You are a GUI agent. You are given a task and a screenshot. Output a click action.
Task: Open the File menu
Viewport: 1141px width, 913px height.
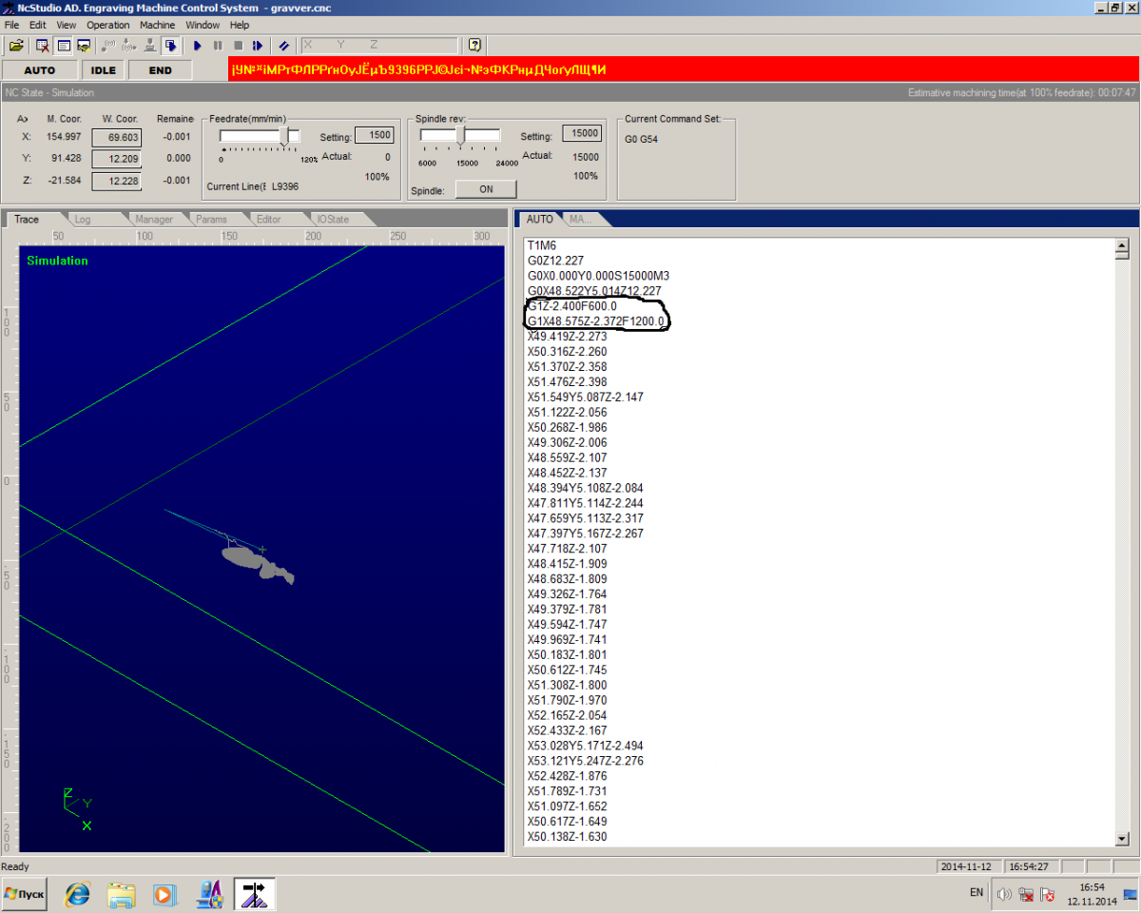pos(12,25)
